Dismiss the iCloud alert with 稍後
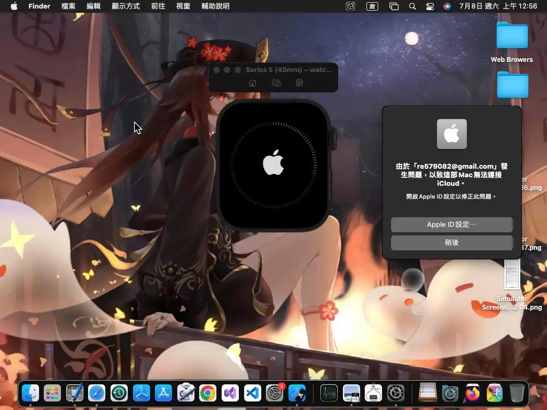The width and height of the screenshot is (547, 410). 452,243
